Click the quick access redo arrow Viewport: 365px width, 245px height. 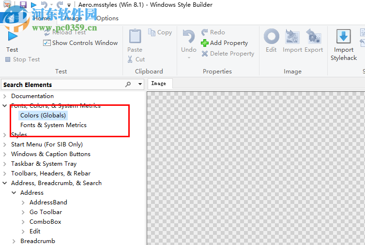[x=60, y=4]
